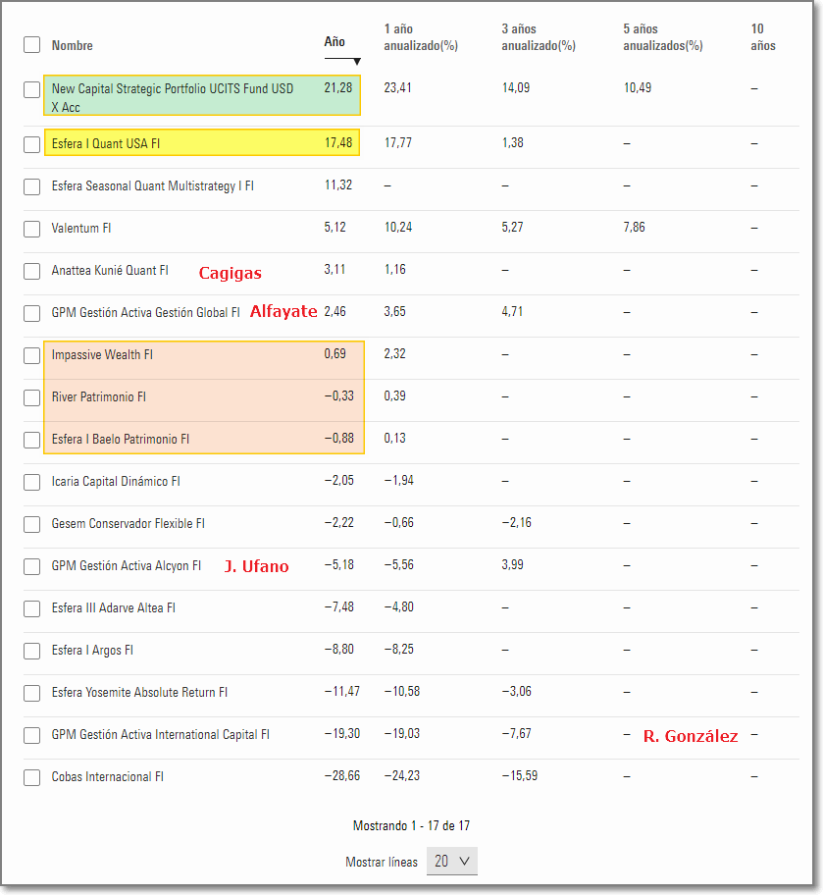This screenshot has height=895, width=823.
Task: Open Esfera III Adarve Altea FI
Action: (113, 608)
